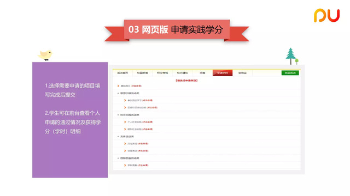This screenshot has height=196, width=350.
Task: Click the red 03 网页版 title banner
Action: (x=177, y=30)
